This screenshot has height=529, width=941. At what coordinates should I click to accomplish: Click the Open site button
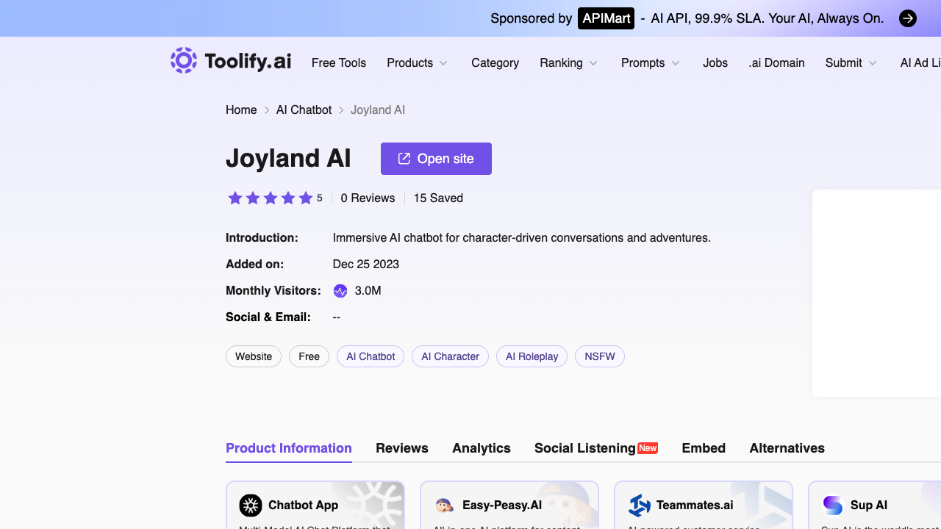click(x=436, y=159)
